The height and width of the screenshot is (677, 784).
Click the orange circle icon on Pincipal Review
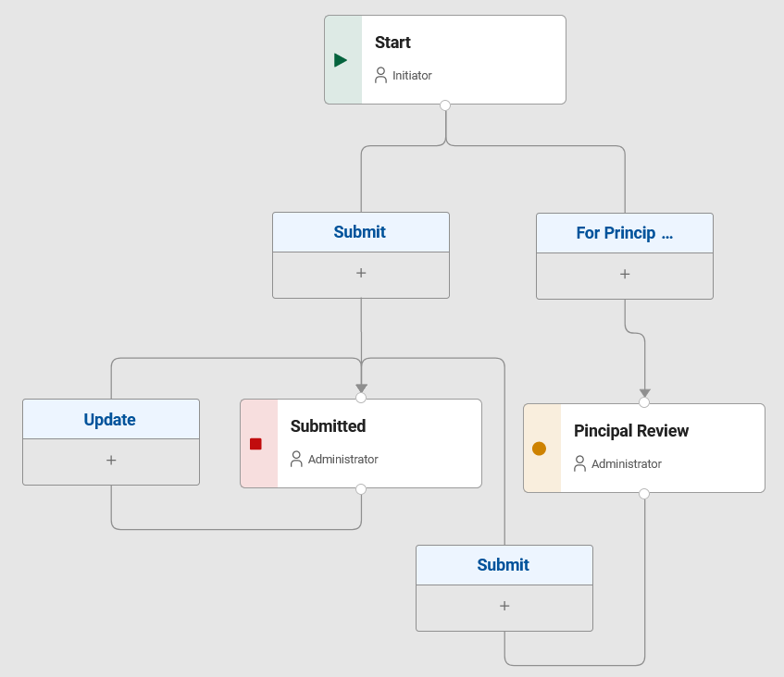coord(540,448)
